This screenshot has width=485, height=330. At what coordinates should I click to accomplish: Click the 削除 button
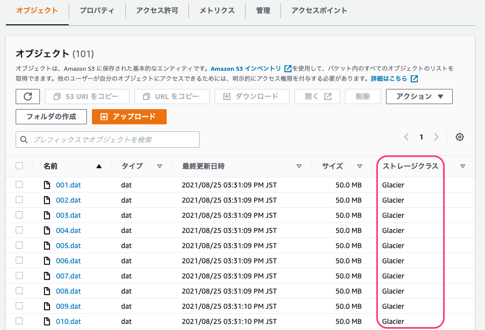(x=363, y=97)
